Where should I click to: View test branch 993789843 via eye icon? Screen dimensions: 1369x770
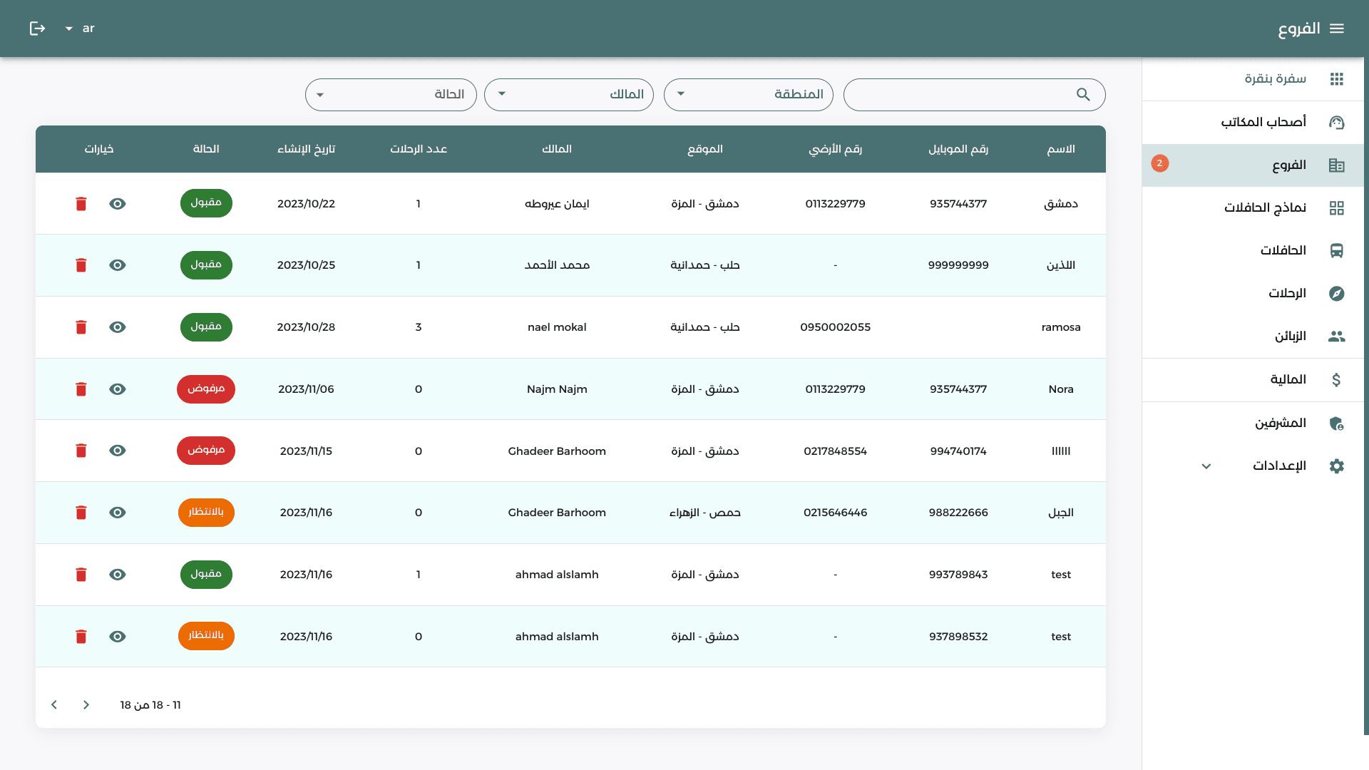pyautogui.click(x=118, y=575)
